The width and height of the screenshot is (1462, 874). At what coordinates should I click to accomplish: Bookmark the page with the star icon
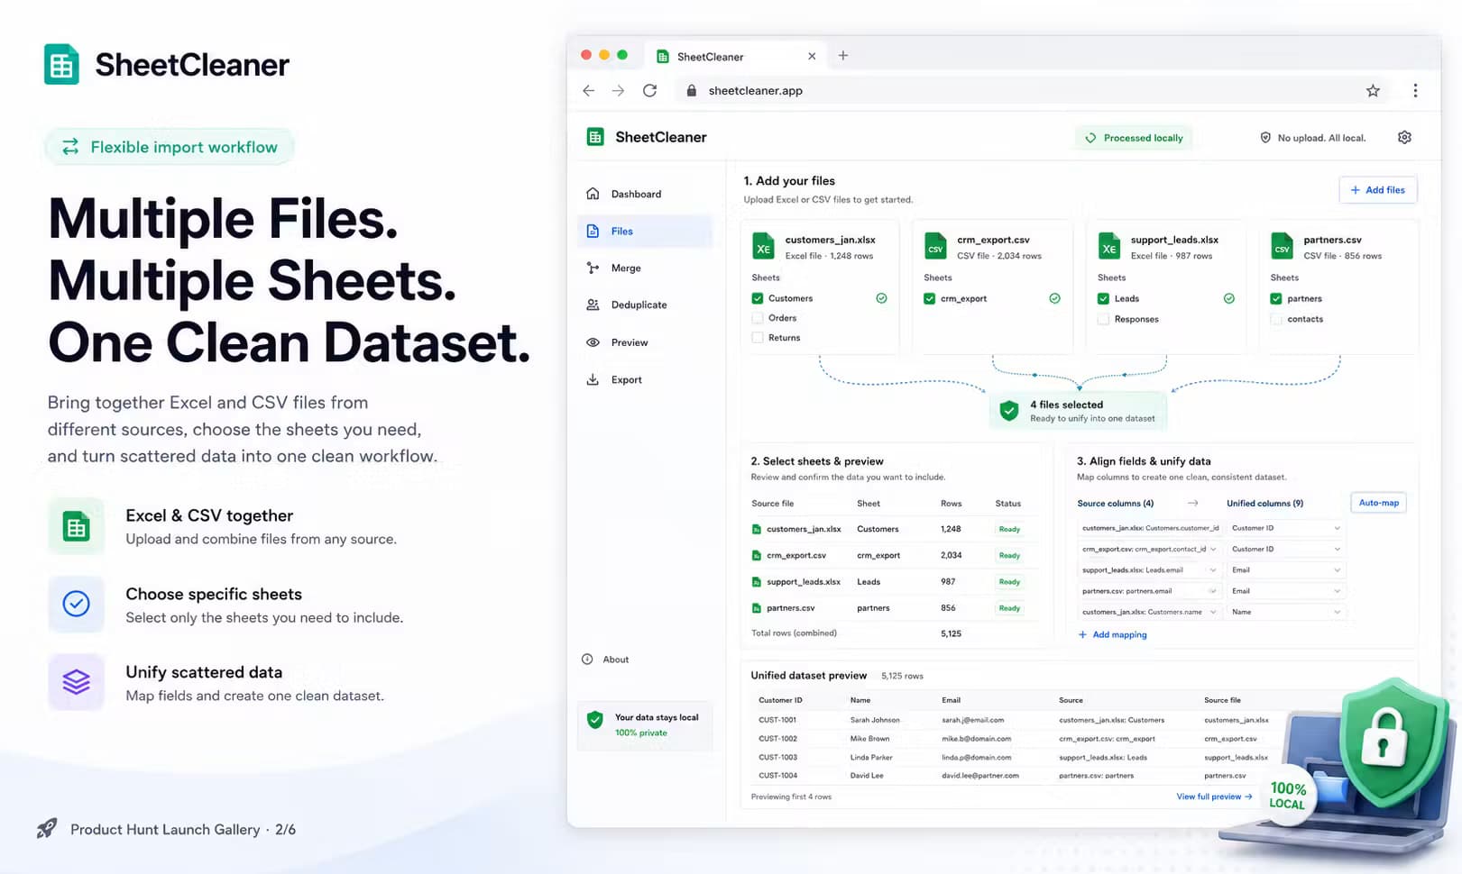tap(1373, 90)
